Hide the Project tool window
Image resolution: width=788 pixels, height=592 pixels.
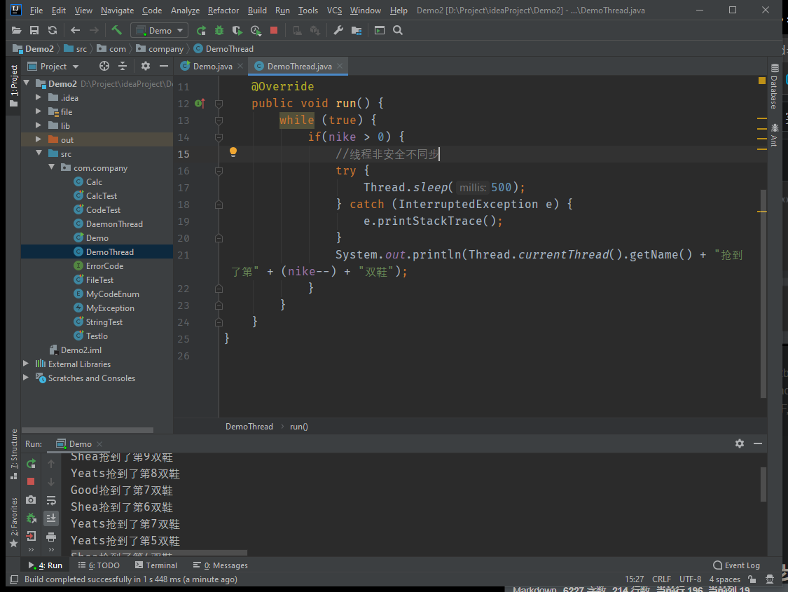[x=164, y=67]
